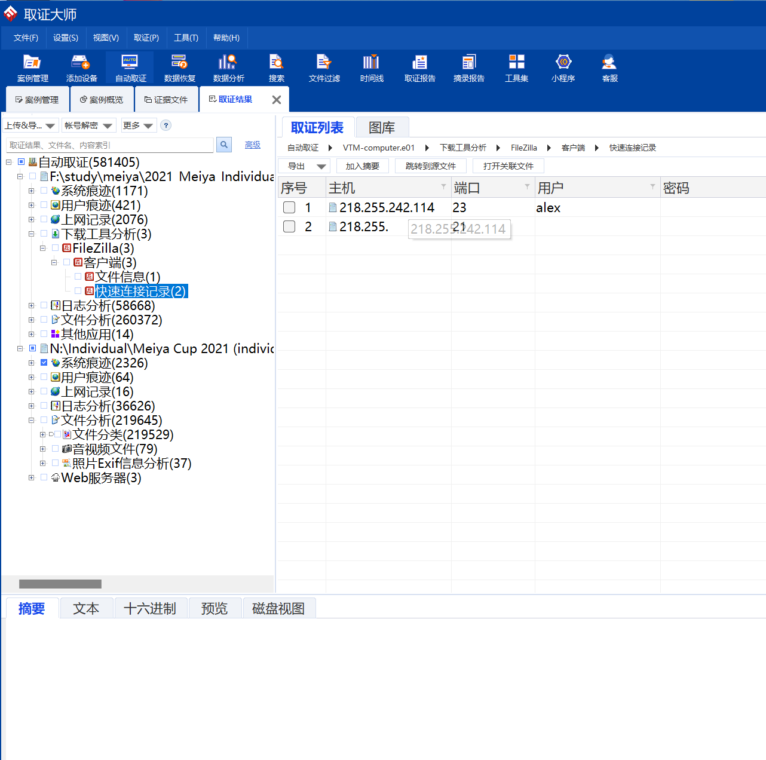Open the 时间线 timeline tool
The height and width of the screenshot is (760, 766).
(371, 68)
